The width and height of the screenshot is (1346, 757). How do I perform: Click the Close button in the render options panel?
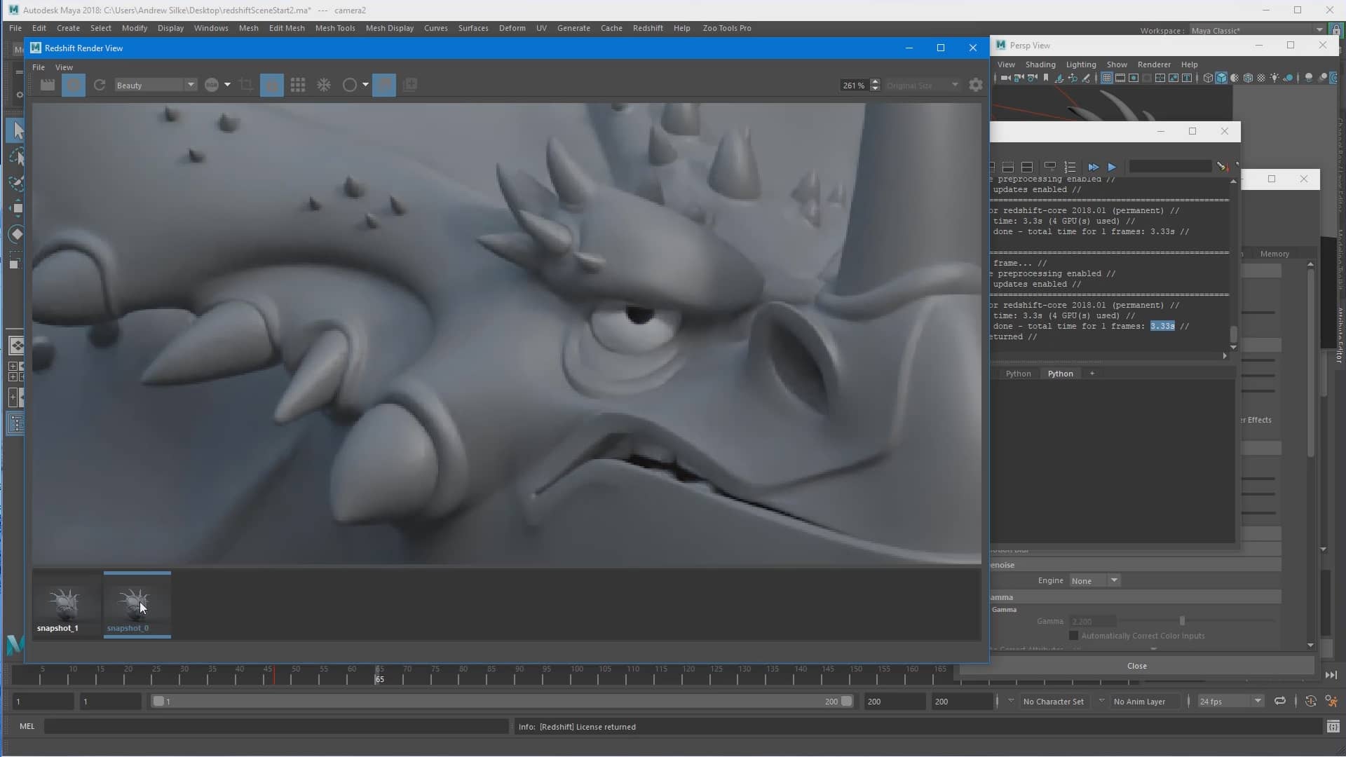[x=1136, y=666]
